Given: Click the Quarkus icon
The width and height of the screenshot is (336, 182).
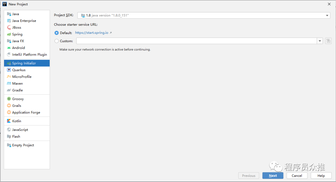Looking at the screenshot, I should coord(9,70).
